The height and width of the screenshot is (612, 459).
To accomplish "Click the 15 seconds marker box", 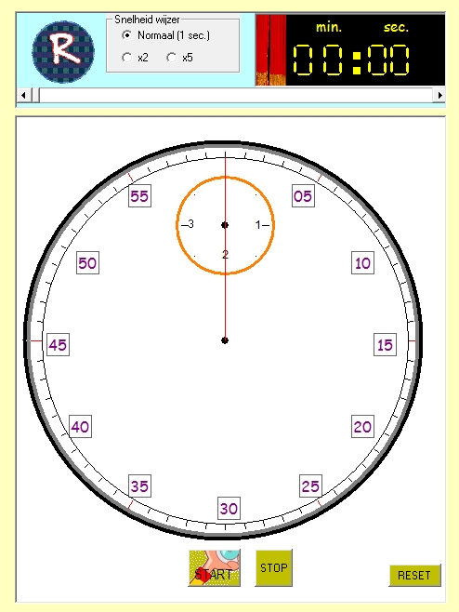I will 385,345.
